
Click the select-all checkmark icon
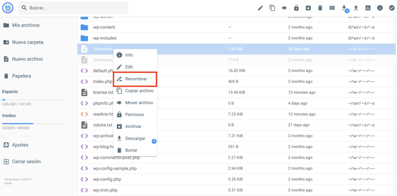click(x=392, y=8)
